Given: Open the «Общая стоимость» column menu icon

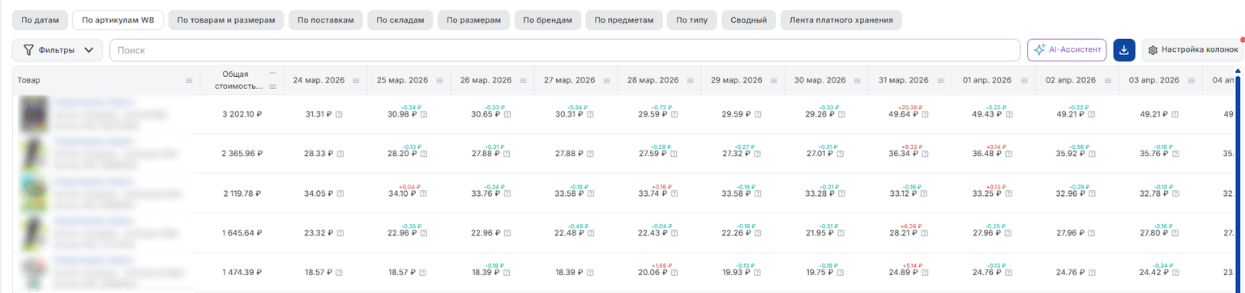Looking at the screenshot, I should tap(272, 86).
